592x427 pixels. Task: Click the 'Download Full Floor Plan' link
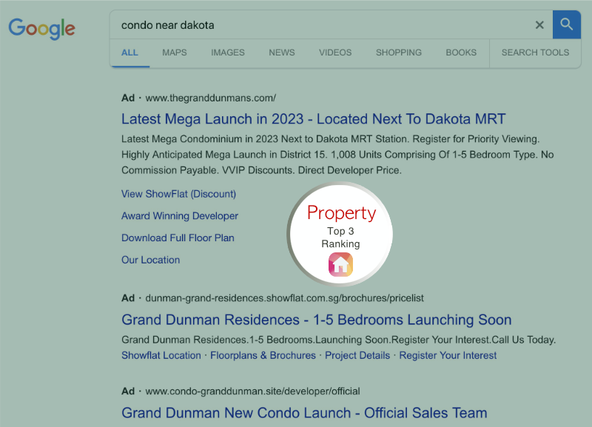pos(178,238)
